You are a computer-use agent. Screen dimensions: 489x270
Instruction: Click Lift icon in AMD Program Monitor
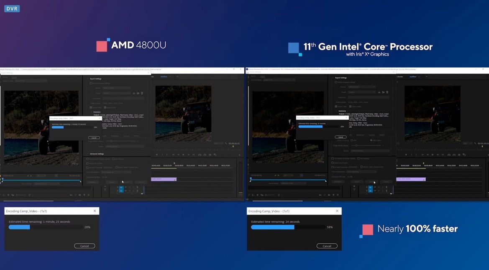tap(200, 155)
